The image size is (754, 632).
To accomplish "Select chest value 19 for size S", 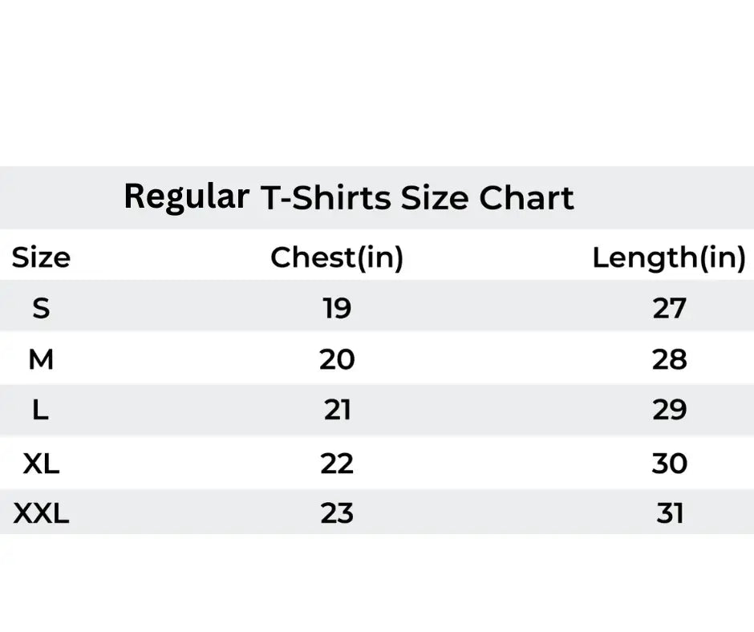I will click(x=337, y=308).
